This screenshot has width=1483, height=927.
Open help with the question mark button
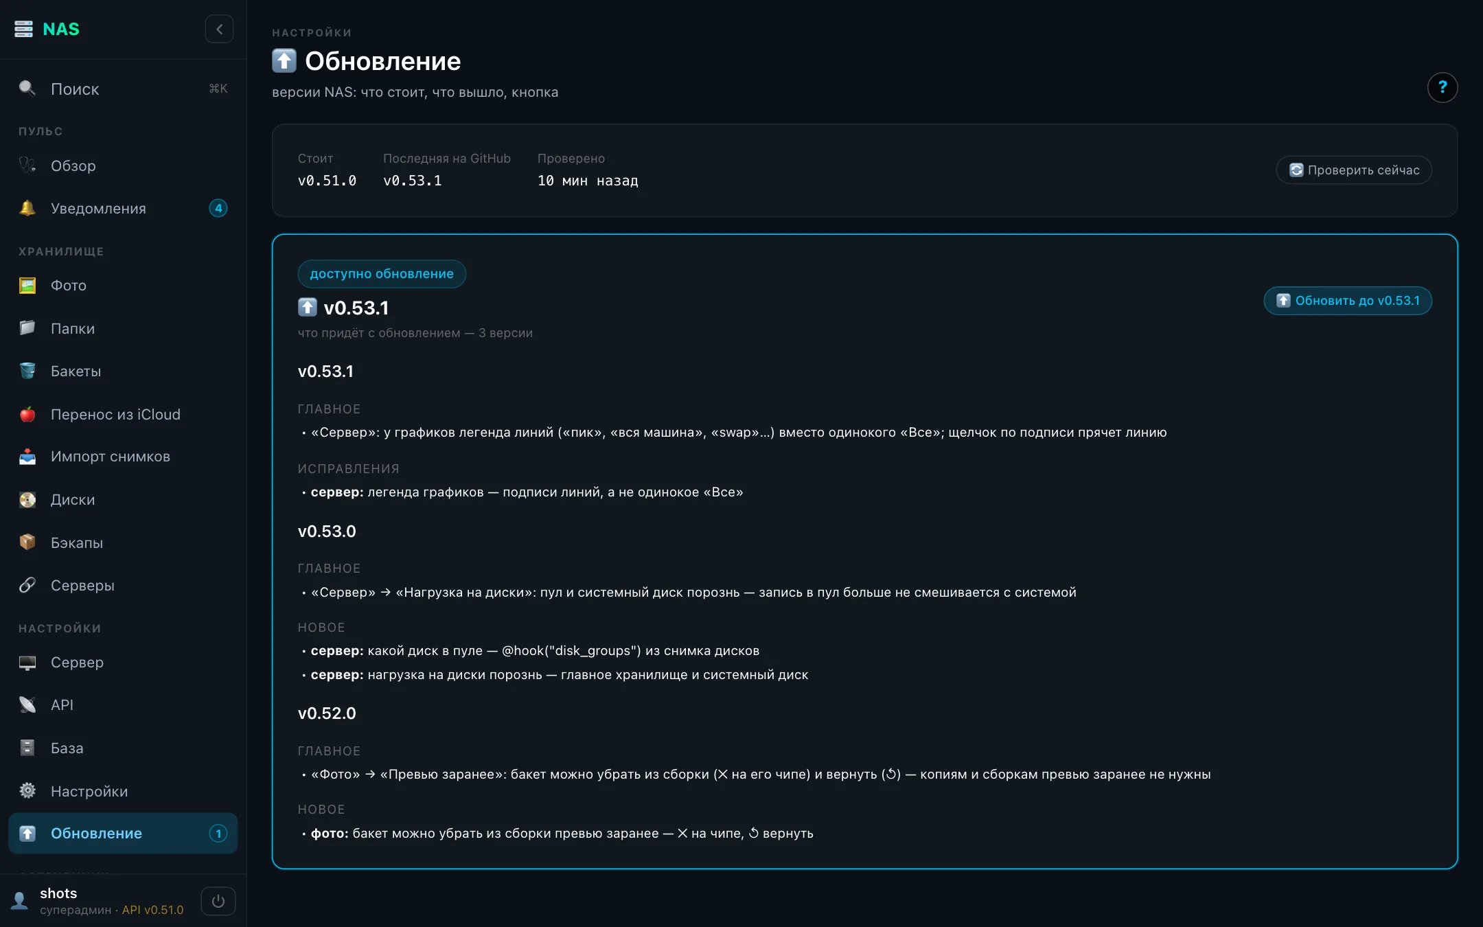(1442, 87)
